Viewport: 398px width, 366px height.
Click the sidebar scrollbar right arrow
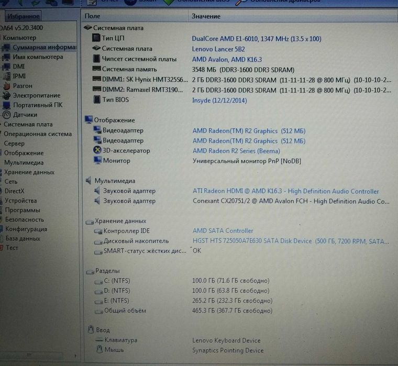(x=75, y=356)
